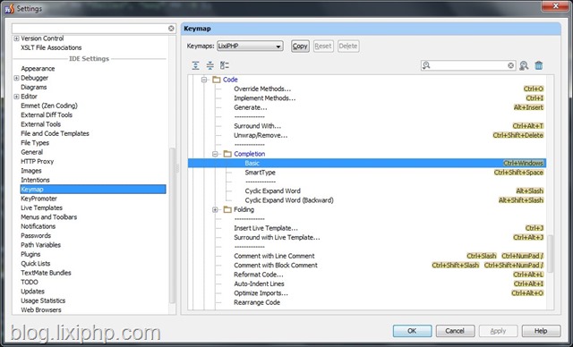Viewport: 573px width, 347px height.
Task: Collapse the Code tree node
Action: tap(204, 80)
